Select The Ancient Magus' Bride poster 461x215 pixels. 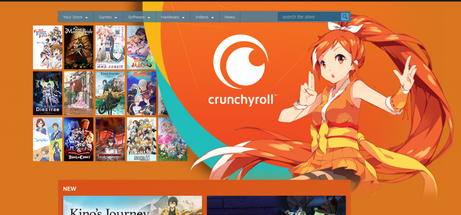79,47
